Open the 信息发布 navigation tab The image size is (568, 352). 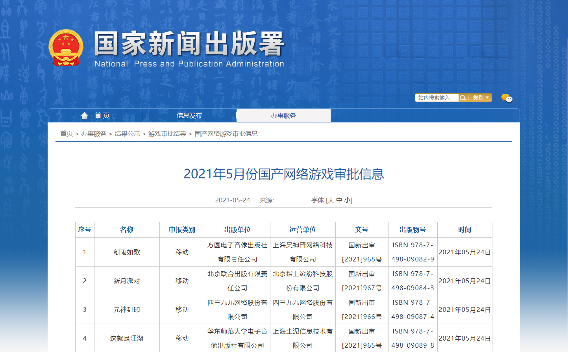point(189,115)
